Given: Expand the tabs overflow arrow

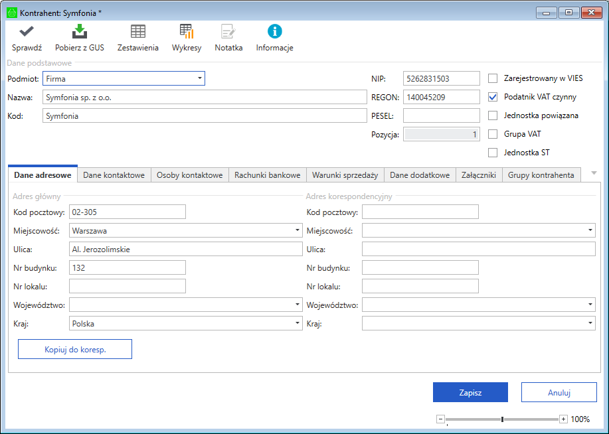Looking at the screenshot, I should pyautogui.click(x=594, y=173).
